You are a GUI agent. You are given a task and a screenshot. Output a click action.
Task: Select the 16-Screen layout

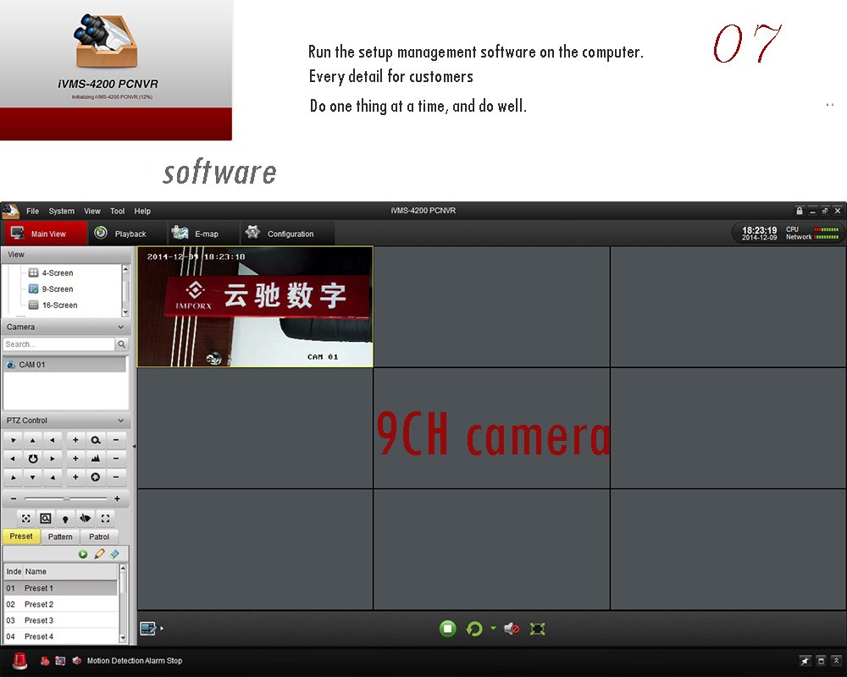point(58,305)
